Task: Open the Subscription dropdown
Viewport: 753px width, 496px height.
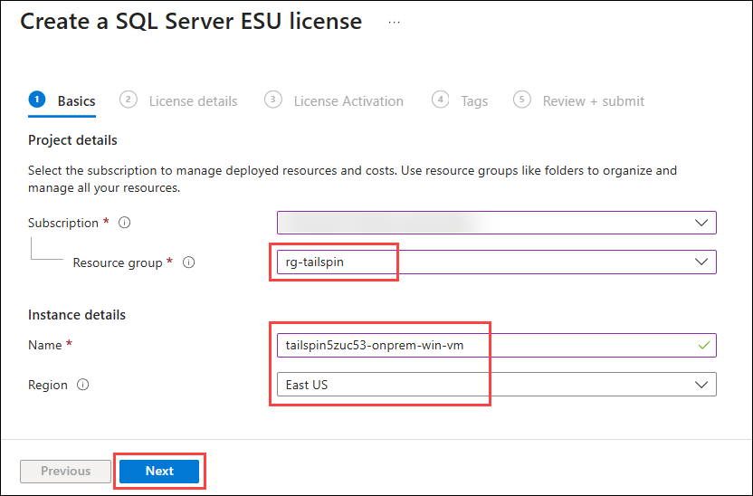Action: tap(497, 223)
